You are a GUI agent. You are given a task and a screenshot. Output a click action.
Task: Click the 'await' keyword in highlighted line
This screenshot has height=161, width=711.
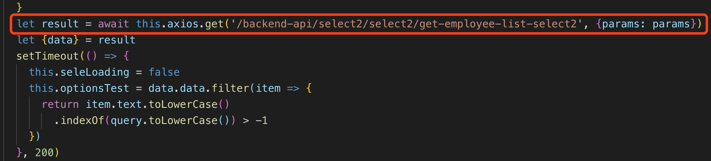pyautogui.click(x=114, y=24)
